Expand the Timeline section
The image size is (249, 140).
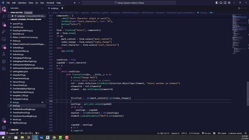coord(9,129)
